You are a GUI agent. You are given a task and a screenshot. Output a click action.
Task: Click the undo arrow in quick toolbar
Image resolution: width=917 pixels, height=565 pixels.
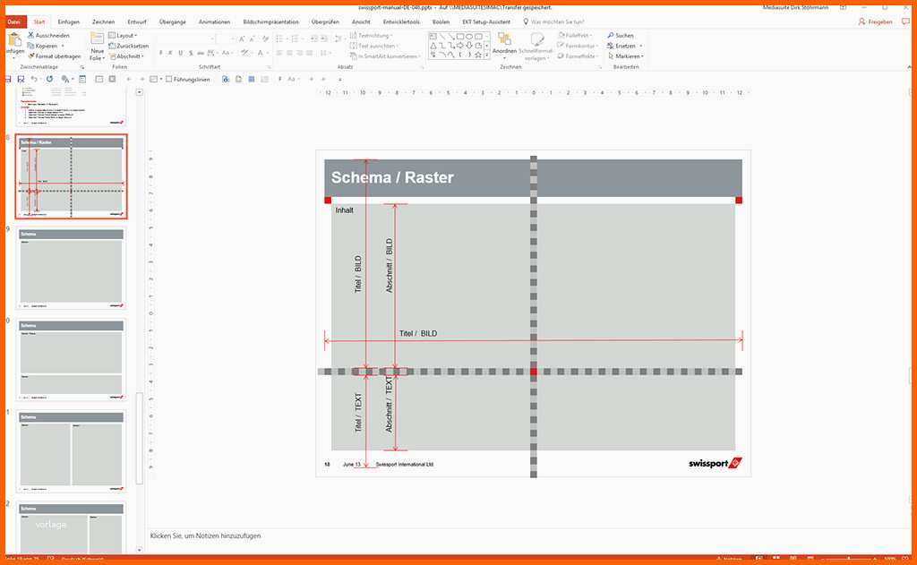click(34, 79)
